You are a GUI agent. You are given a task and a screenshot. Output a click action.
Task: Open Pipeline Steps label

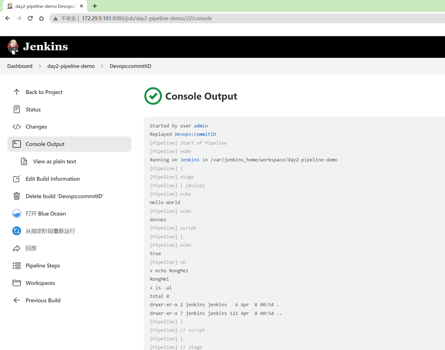tap(43, 266)
